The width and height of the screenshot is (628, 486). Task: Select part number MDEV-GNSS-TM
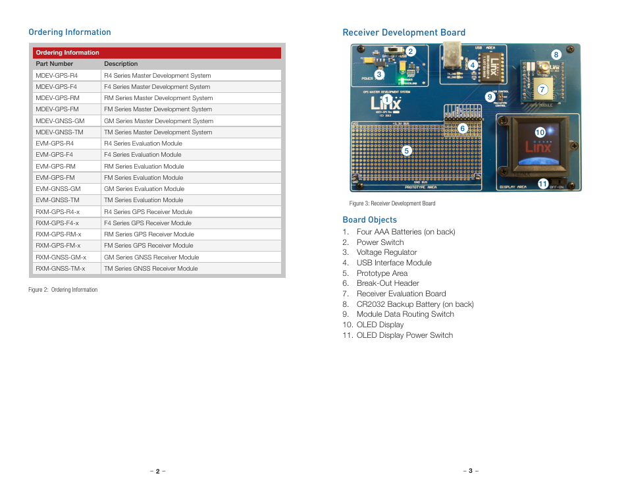(x=60, y=132)
